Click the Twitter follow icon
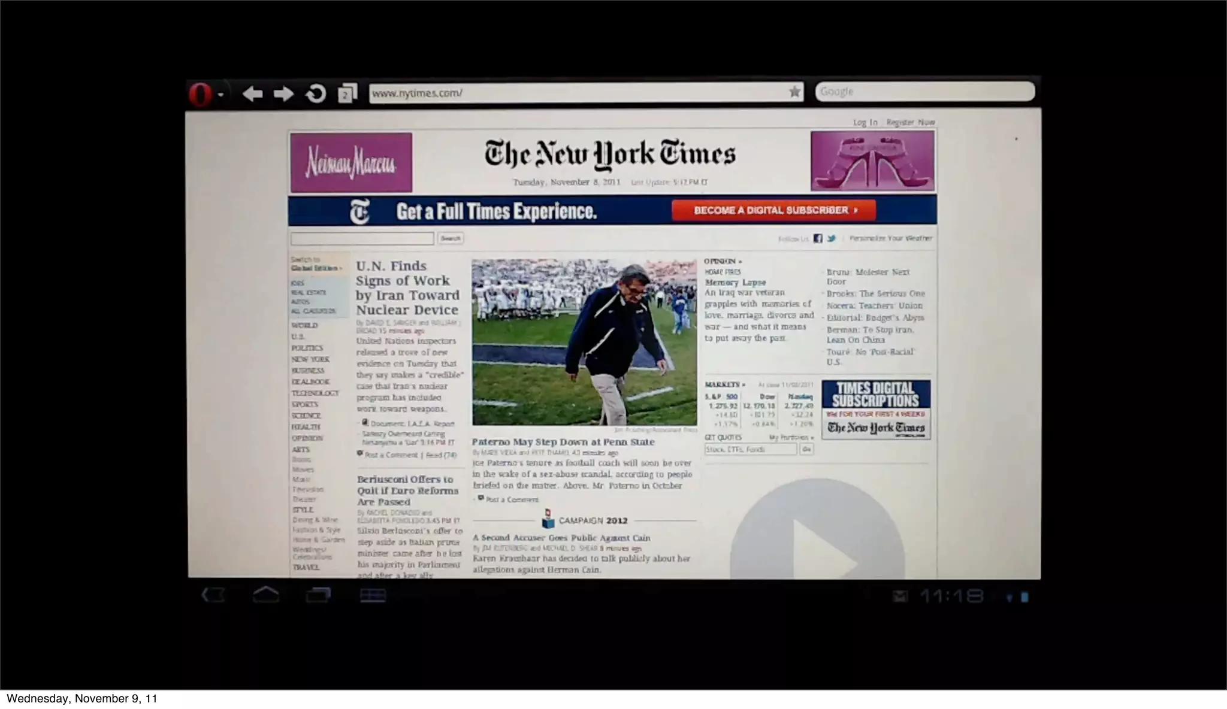The height and width of the screenshot is (709, 1227). click(x=832, y=238)
